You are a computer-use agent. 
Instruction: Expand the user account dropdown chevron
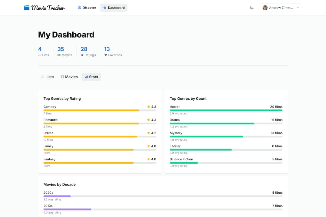point(298,8)
